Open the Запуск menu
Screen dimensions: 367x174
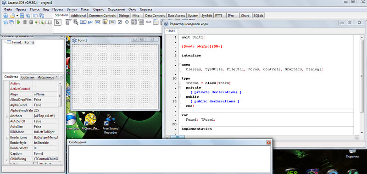pos(72,9)
